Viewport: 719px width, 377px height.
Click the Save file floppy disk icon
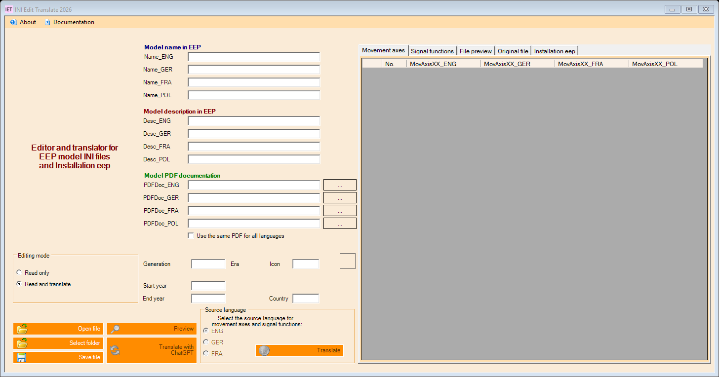point(22,357)
